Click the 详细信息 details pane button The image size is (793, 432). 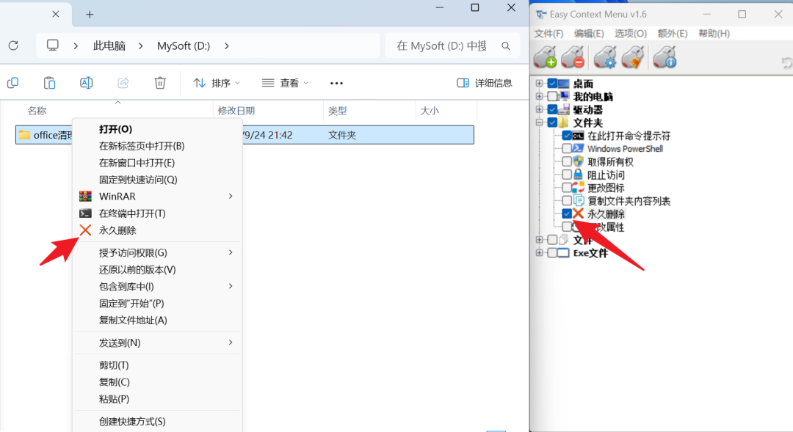coord(484,83)
